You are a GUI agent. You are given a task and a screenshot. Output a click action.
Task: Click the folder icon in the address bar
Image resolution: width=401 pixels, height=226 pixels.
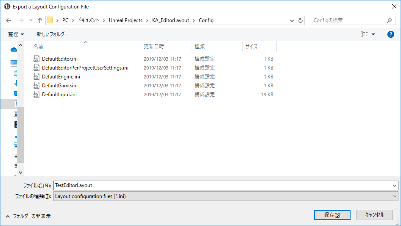click(x=50, y=20)
